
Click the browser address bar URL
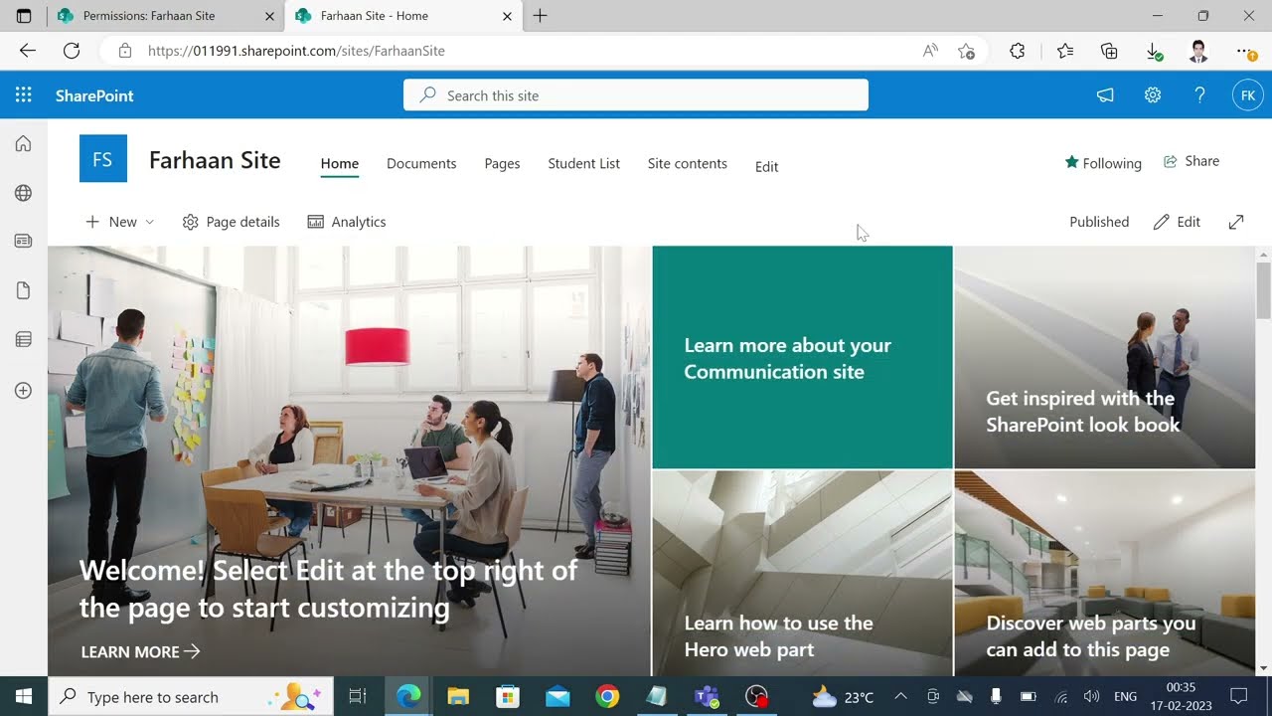tap(296, 51)
